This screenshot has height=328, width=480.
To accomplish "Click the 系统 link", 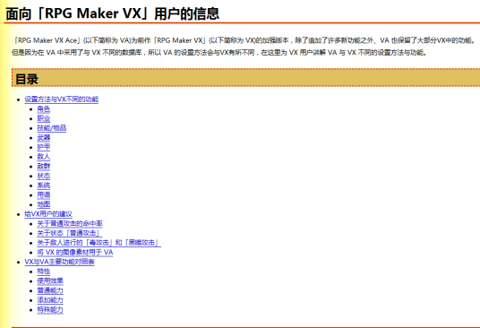I will point(44,186).
